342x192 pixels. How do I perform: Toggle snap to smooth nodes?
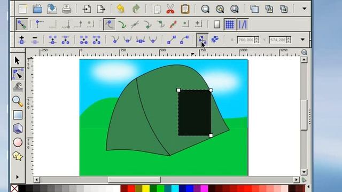pyautogui.click(x=160, y=25)
